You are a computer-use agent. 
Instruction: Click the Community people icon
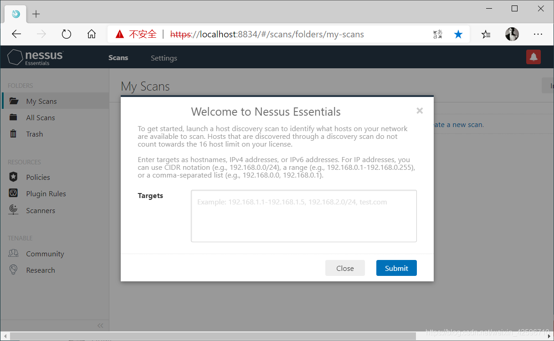(14, 254)
